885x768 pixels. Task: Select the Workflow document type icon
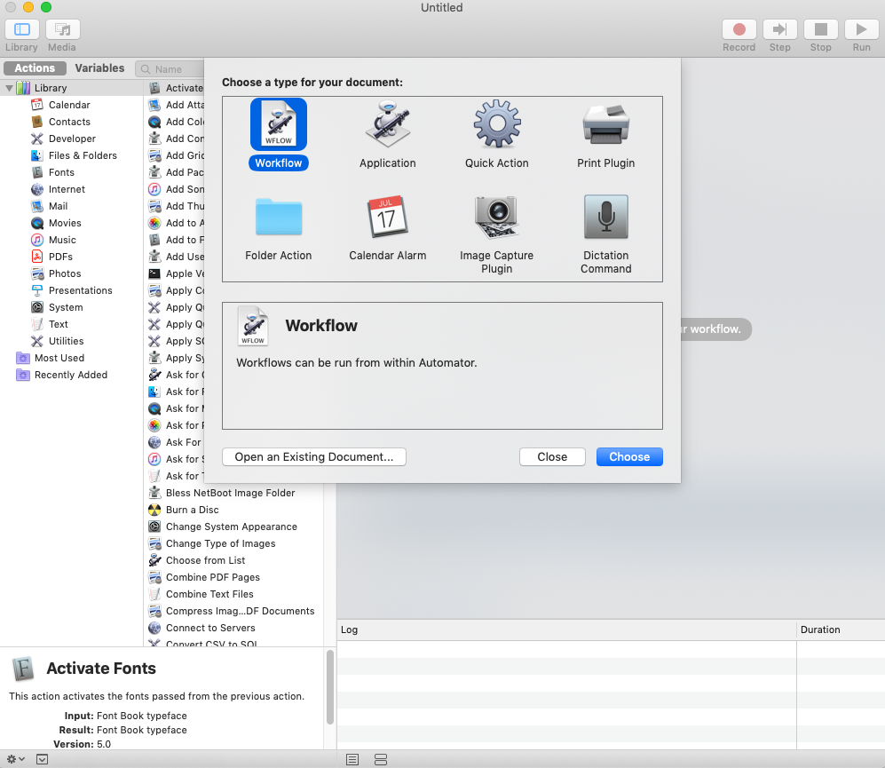(x=278, y=124)
